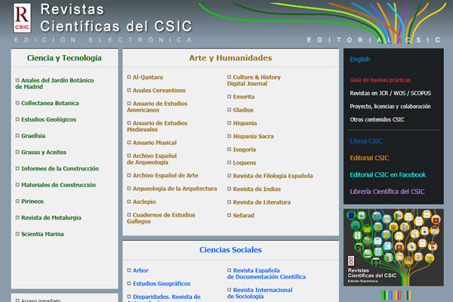Visit Librería Científica del CSIC
The width and height of the screenshot is (453, 302).
tap(387, 191)
